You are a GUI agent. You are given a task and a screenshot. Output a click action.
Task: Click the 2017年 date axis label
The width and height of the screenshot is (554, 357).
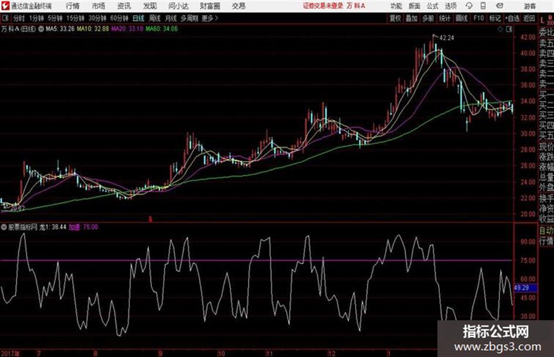click(x=10, y=353)
